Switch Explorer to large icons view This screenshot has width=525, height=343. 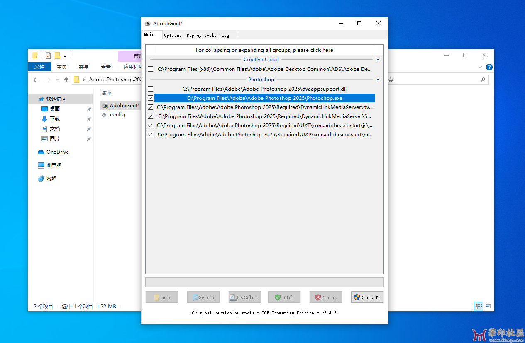coord(488,306)
